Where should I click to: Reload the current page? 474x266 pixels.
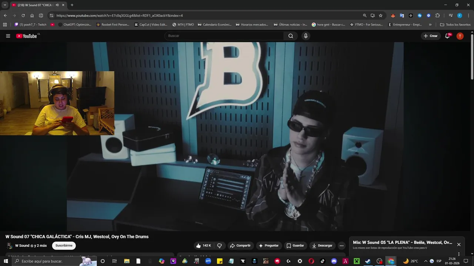[23, 16]
